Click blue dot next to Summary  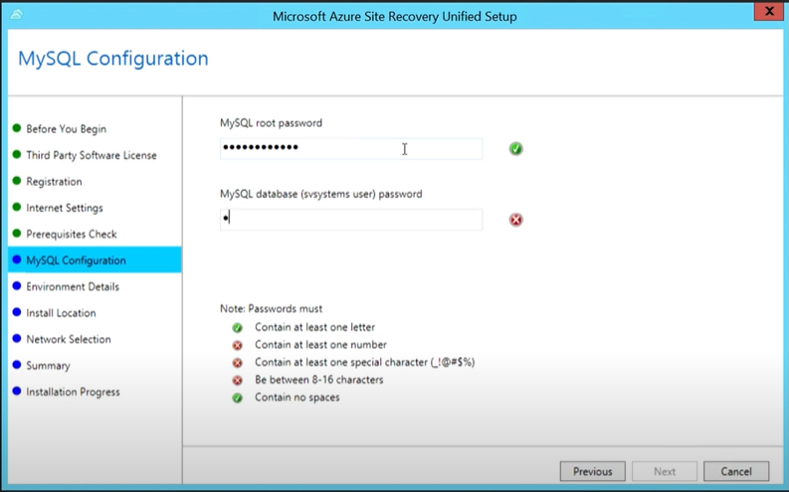pyautogui.click(x=17, y=365)
